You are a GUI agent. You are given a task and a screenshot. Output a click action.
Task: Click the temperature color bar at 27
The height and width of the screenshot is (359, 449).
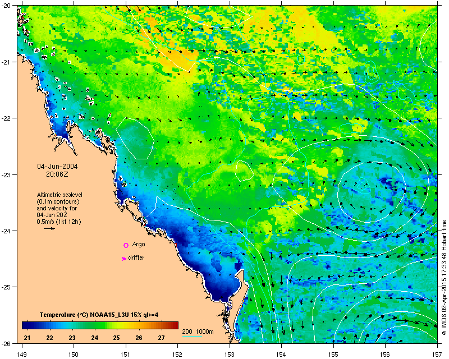tap(162, 325)
